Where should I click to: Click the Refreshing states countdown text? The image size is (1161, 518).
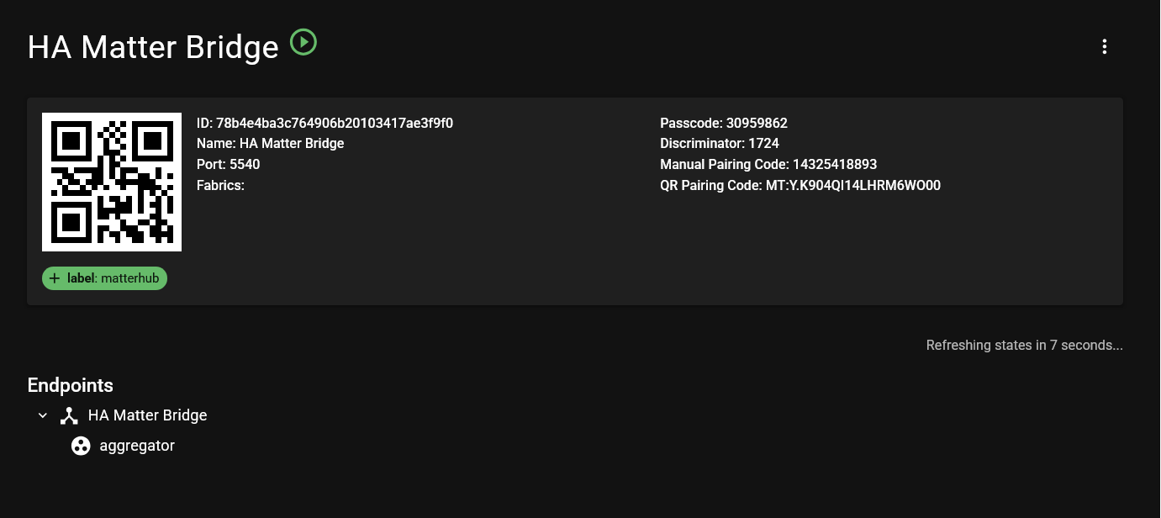1024,346
